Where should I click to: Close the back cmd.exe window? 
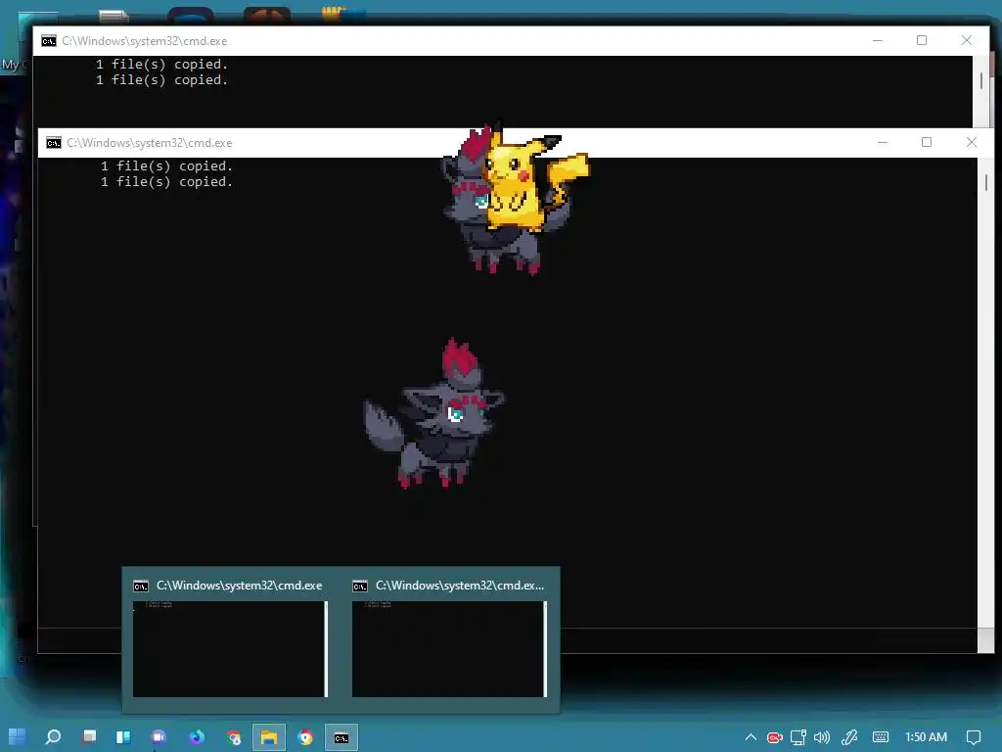(x=966, y=40)
